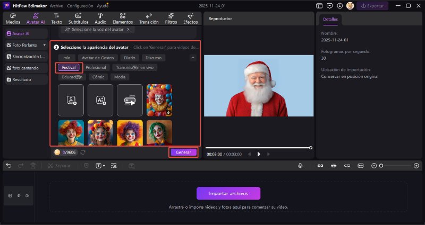Screen dimensions: 425x225
Task: Expand the Foto Parlante dropdown arrow
Action: (45, 45)
